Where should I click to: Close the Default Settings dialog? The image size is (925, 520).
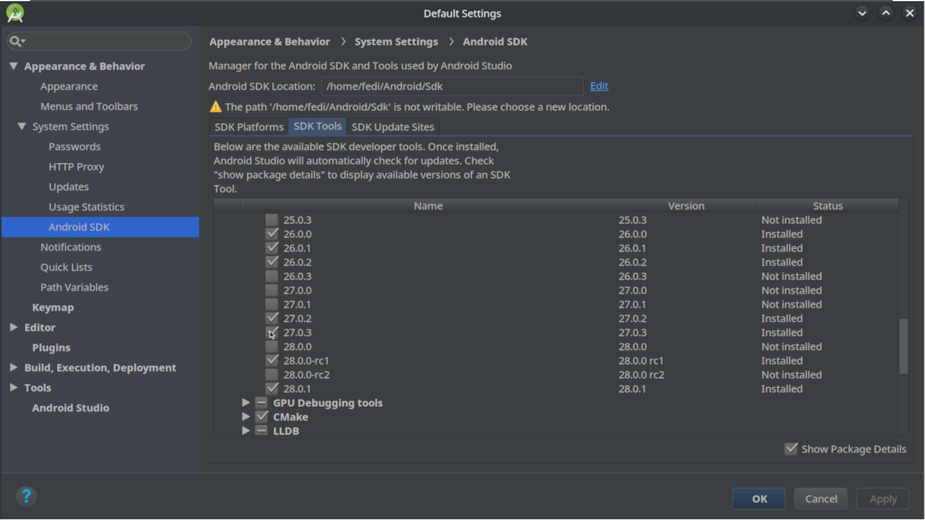click(909, 13)
